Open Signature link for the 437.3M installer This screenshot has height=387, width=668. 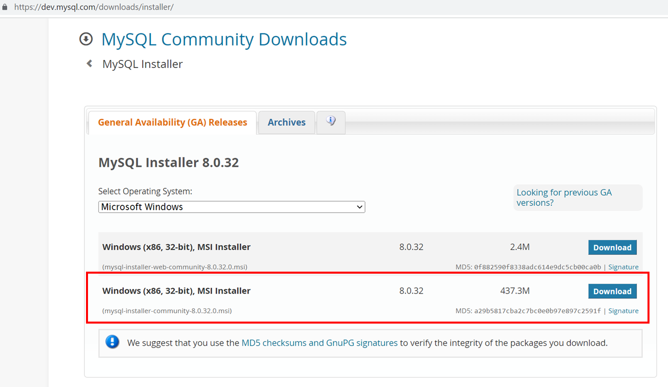(623, 311)
